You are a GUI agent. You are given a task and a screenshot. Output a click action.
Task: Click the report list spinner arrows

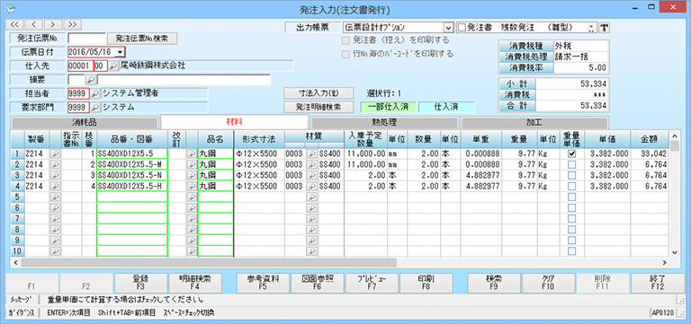coord(591,28)
